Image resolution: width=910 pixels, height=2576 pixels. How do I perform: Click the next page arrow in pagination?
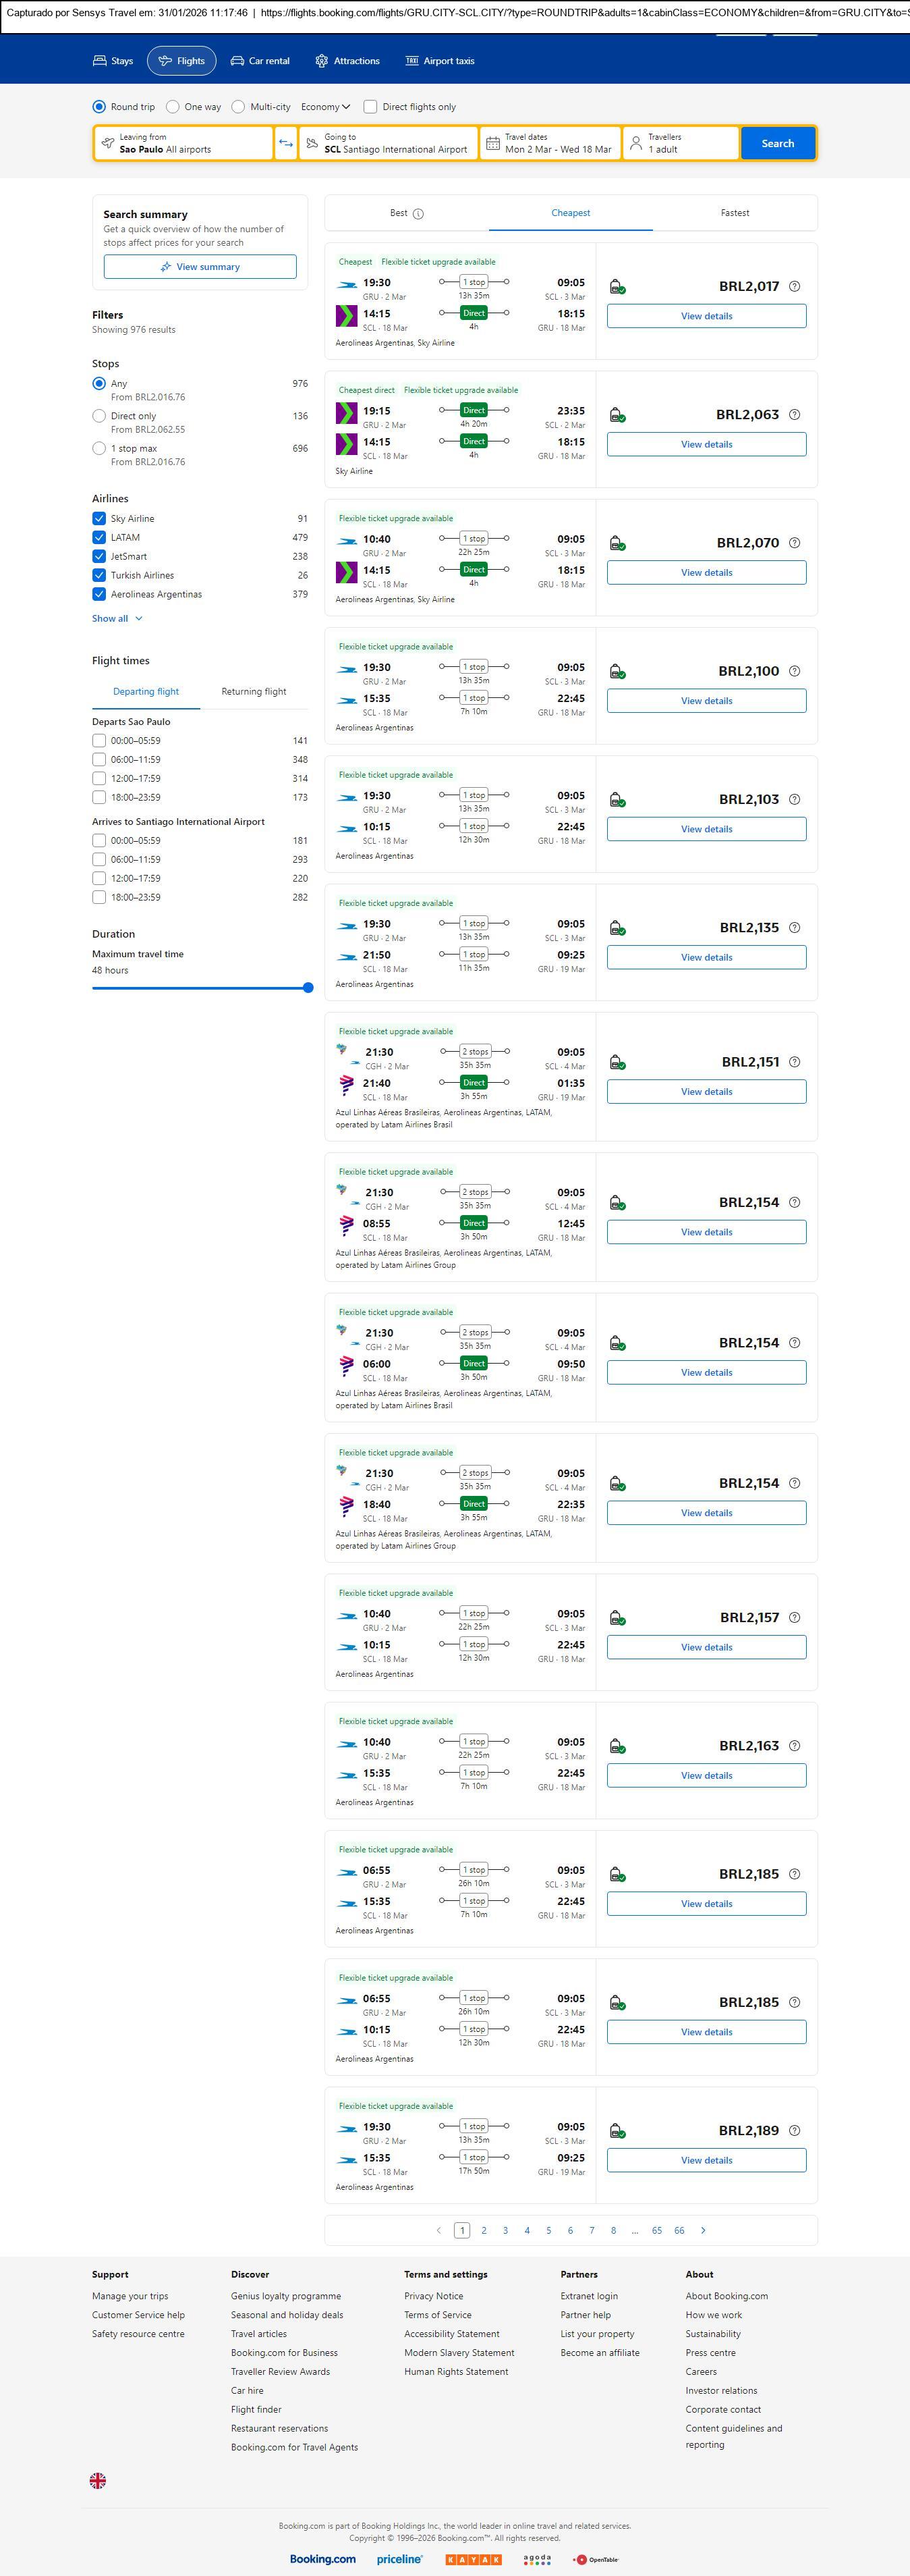click(x=703, y=2230)
